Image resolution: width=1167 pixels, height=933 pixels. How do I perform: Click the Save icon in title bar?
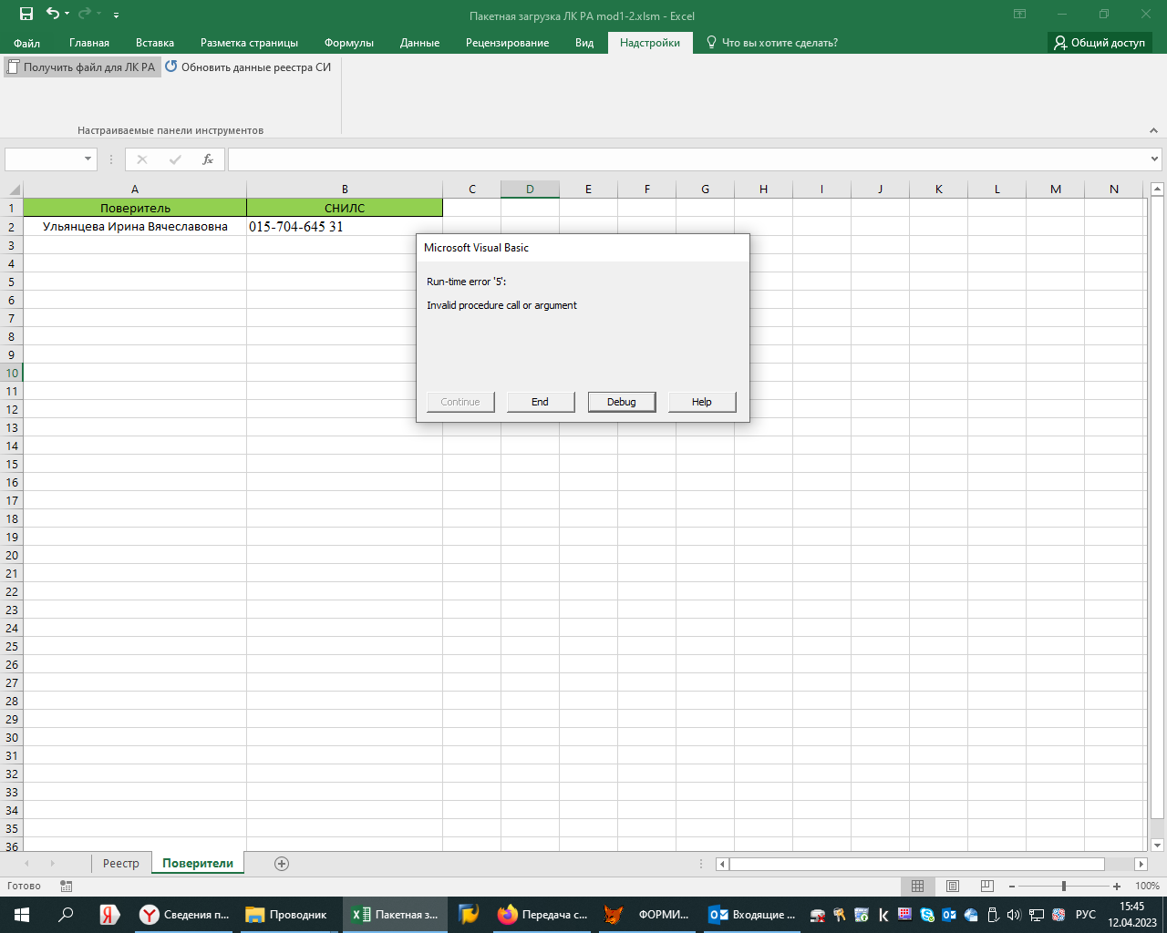pos(26,14)
